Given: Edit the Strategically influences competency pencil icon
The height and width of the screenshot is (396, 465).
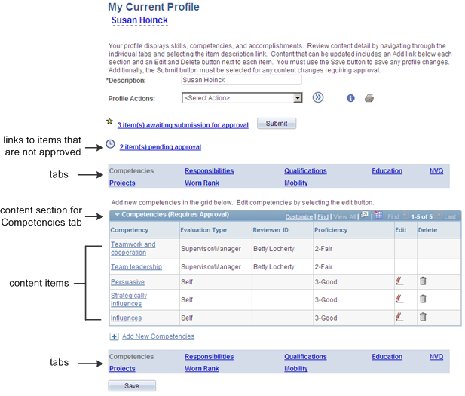Looking at the screenshot, I should [399, 299].
